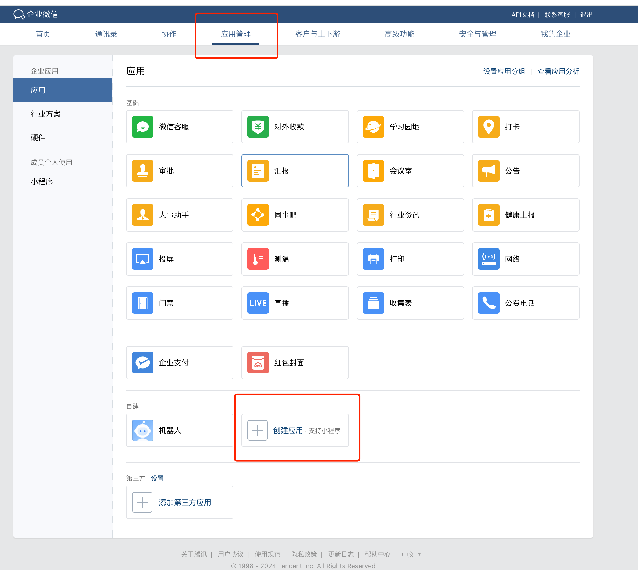The width and height of the screenshot is (638, 570).
Task: Open the API文档 link in header
Action: 523,15
